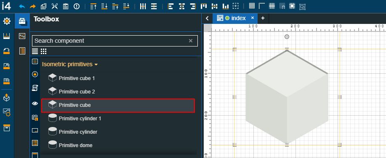This screenshot has width=386, height=158.
Task: Bring component one step forward
Action: [115, 7]
